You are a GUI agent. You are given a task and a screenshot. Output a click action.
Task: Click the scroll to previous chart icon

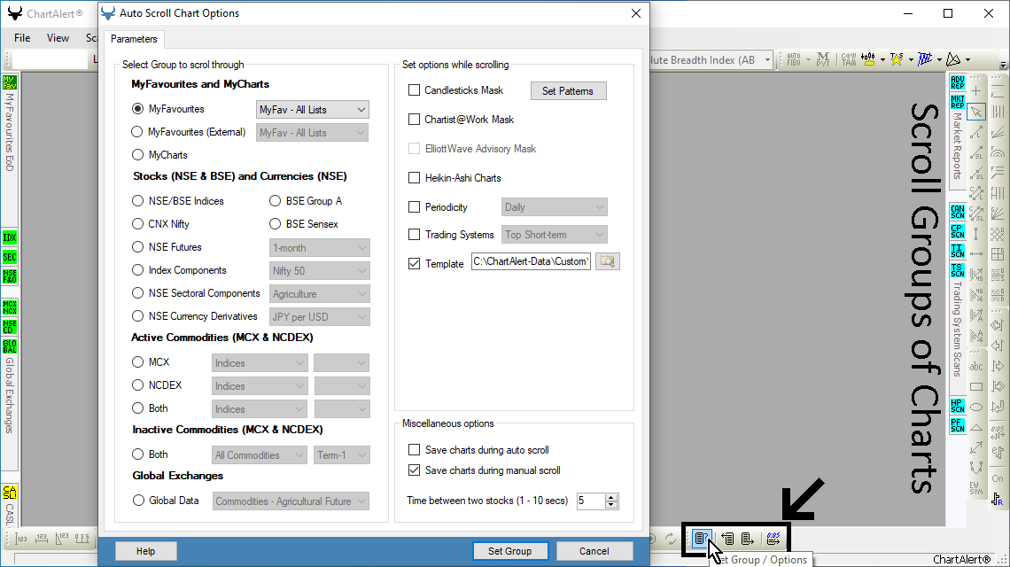pyautogui.click(x=727, y=539)
